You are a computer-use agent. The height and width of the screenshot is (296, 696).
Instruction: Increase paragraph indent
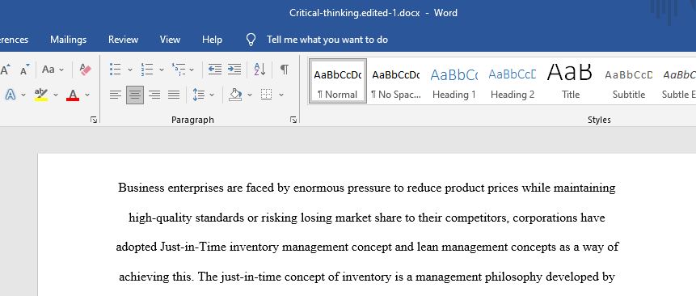pyautogui.click(x=234, y=70)
